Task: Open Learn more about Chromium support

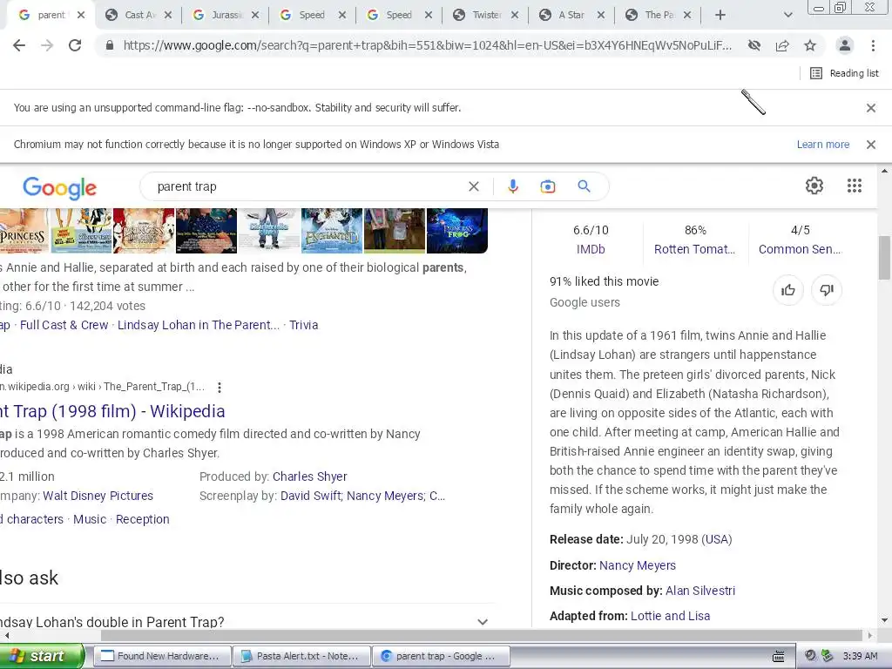Action: click(822, 145)
